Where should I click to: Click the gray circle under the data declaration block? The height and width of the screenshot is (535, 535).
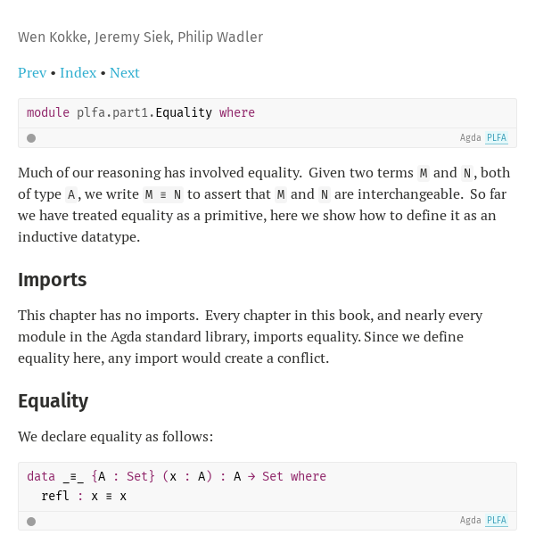pyautogui.click(x=31, y=522)
